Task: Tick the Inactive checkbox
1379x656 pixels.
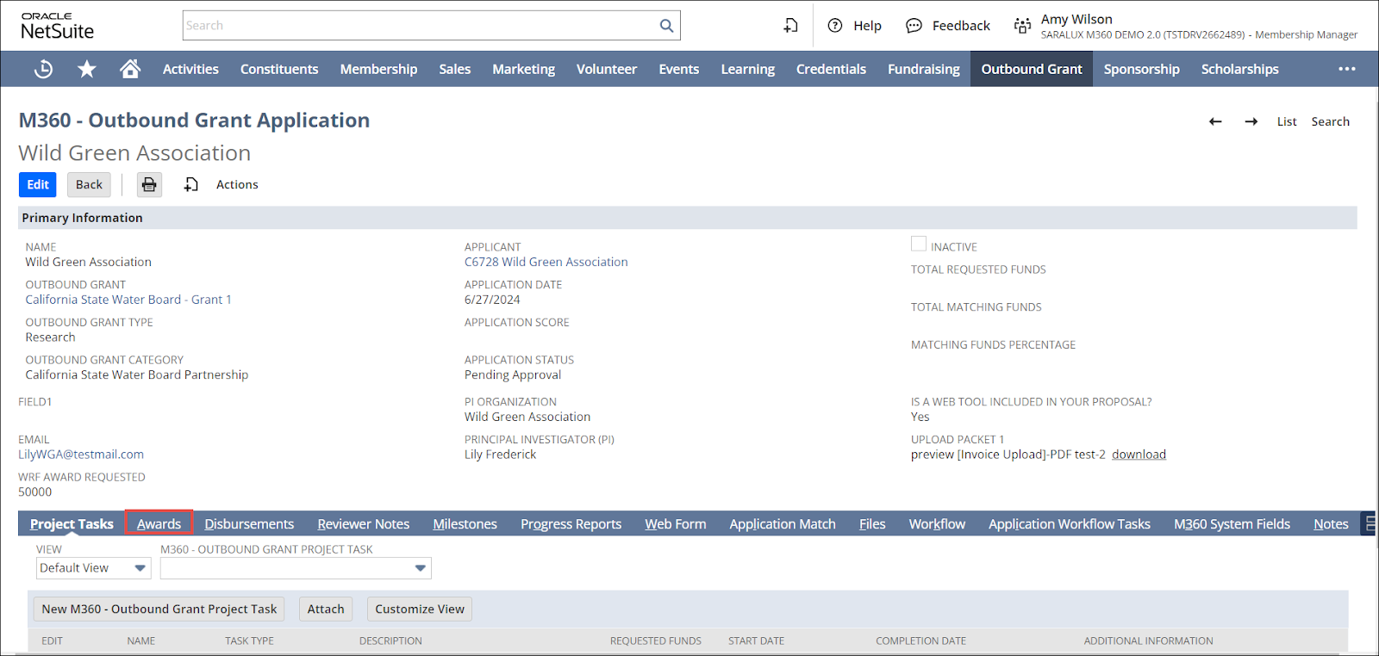Action: [x=919, y=244]
